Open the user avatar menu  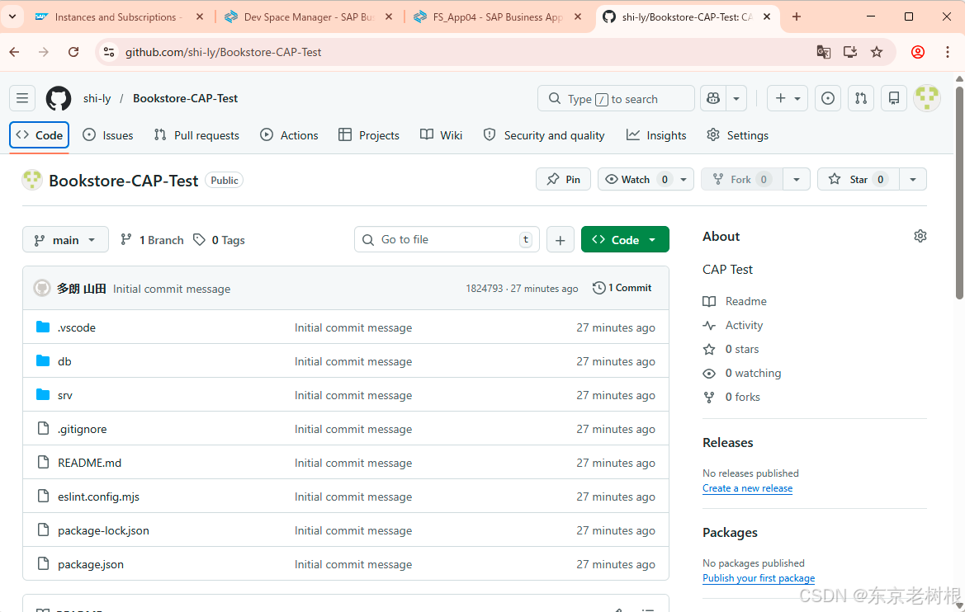click(927, 98)
